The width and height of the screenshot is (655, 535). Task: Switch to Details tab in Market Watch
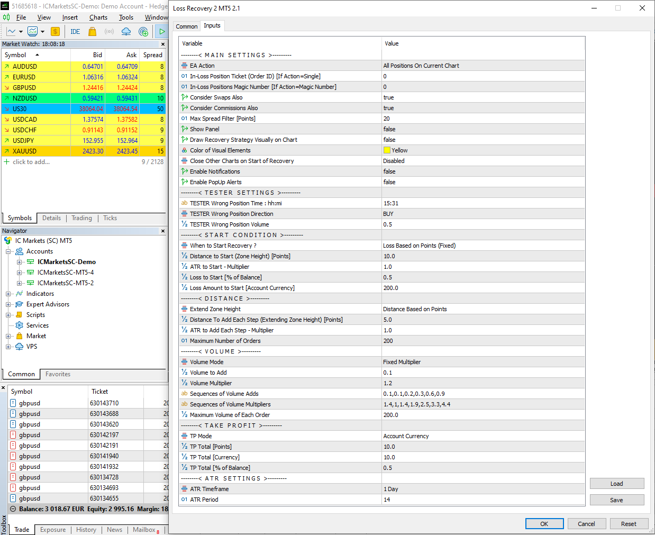point(51,218)
